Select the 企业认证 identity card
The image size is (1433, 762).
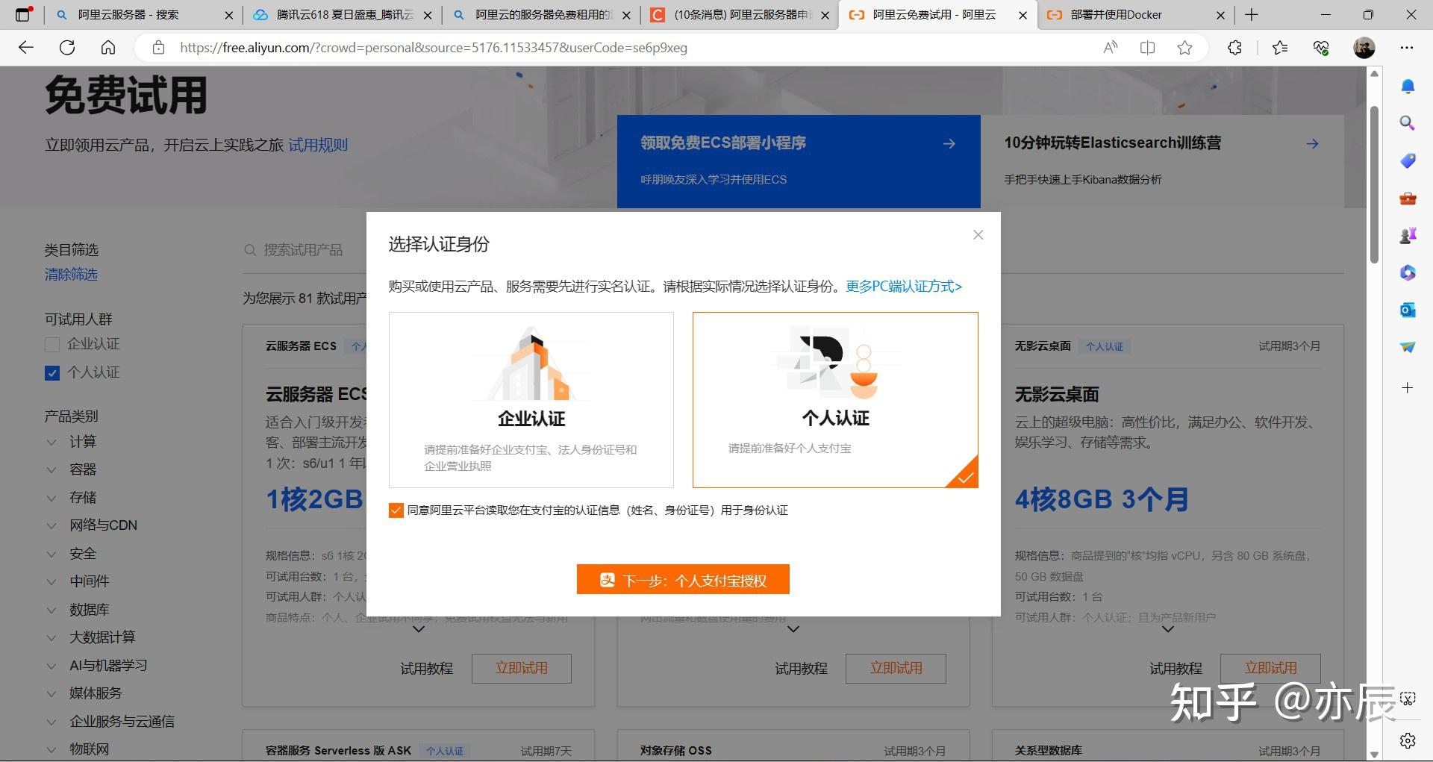[531, 400]
